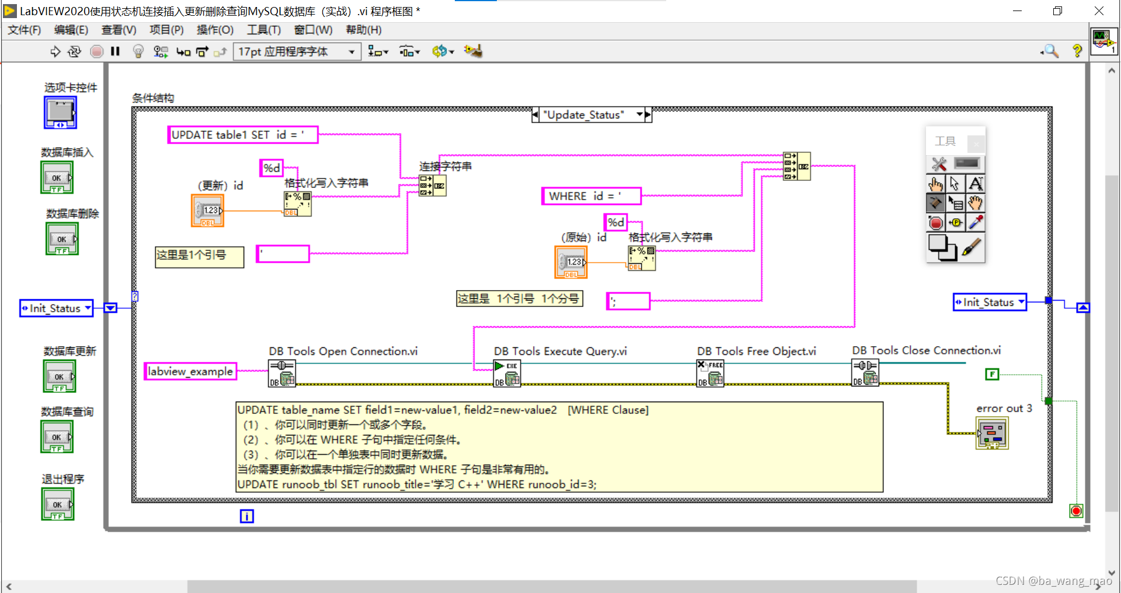Screen dimensions: 1121x593
Task: Open the Update_Status case selector dropdown
Action: coord(640,114)
